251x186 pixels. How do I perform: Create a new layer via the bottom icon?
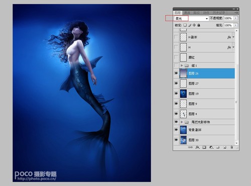[225, 147]
